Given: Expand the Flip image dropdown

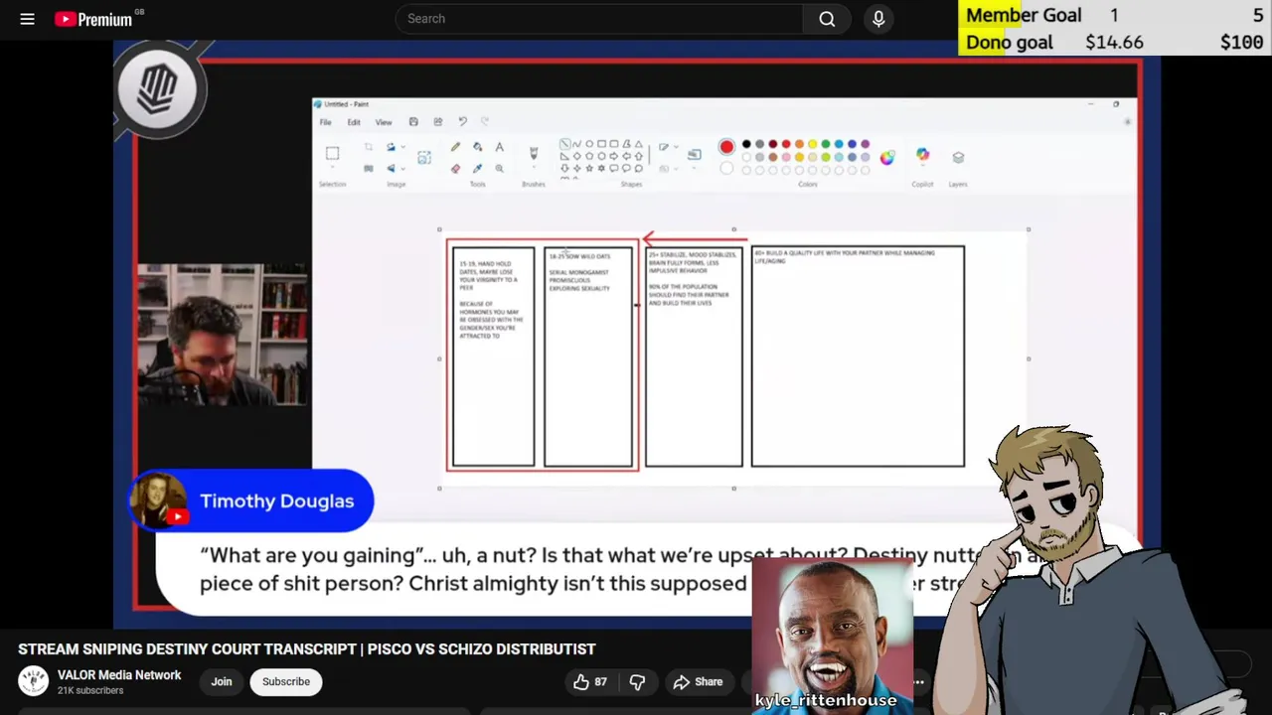Looking at the screenshot, I should [403, 169].
